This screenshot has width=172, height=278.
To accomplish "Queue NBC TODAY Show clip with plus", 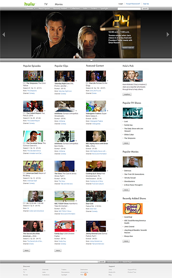I will (x=76, y=201).
